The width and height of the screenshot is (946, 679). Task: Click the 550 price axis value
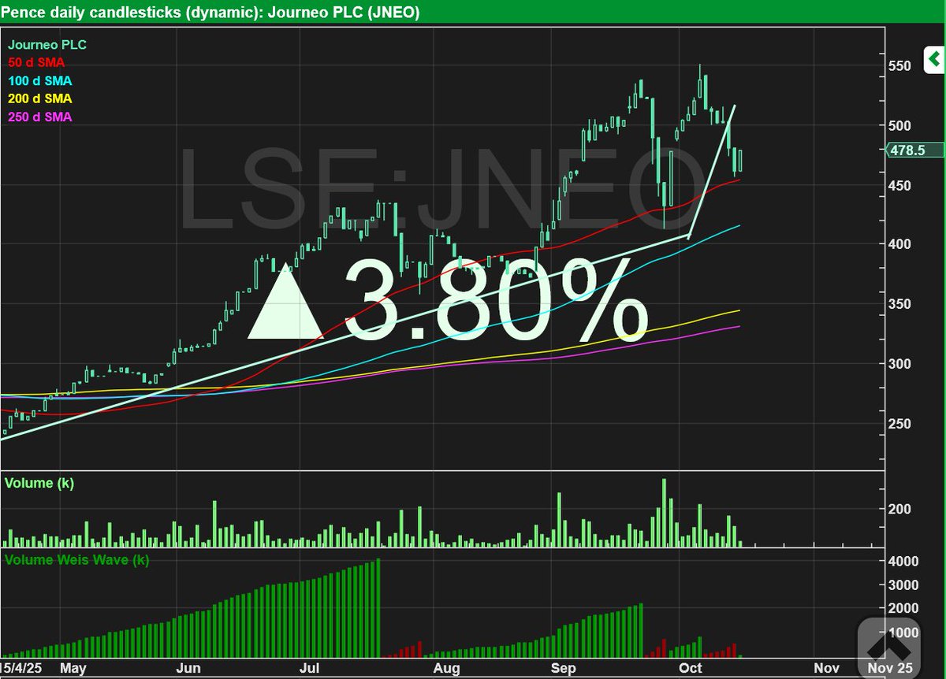[907, 61]
